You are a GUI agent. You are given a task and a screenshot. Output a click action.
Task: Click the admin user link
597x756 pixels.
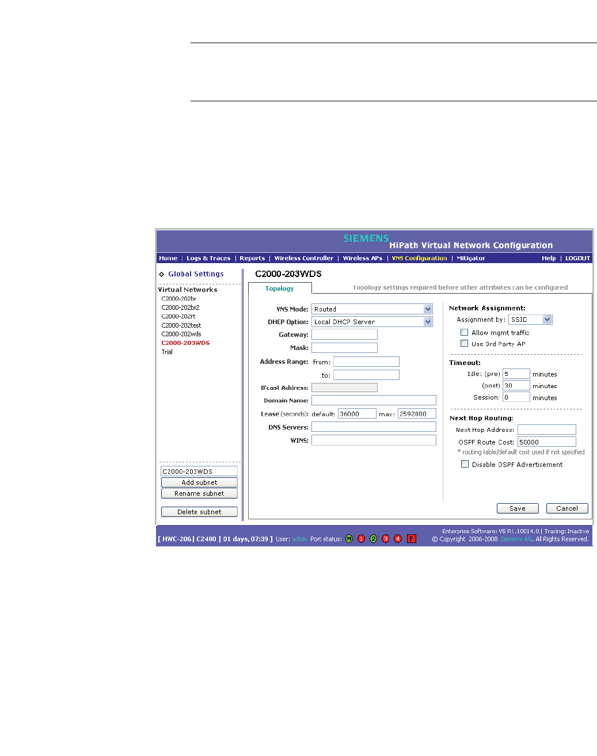pyautogui.click(x=299, y=540)
